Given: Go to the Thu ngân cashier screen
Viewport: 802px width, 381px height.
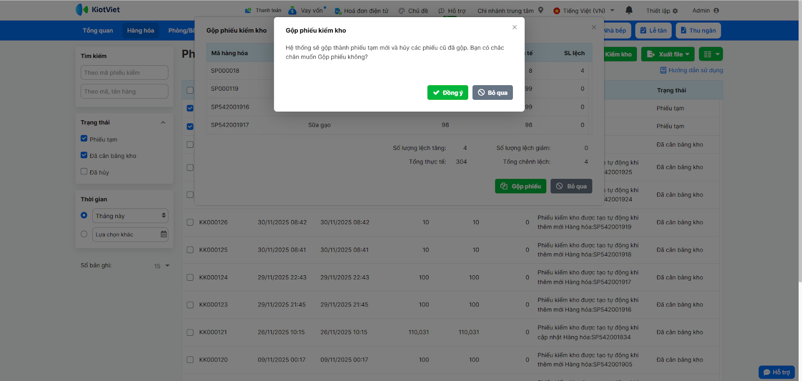Looking at the screenshot, I should 698,31.
